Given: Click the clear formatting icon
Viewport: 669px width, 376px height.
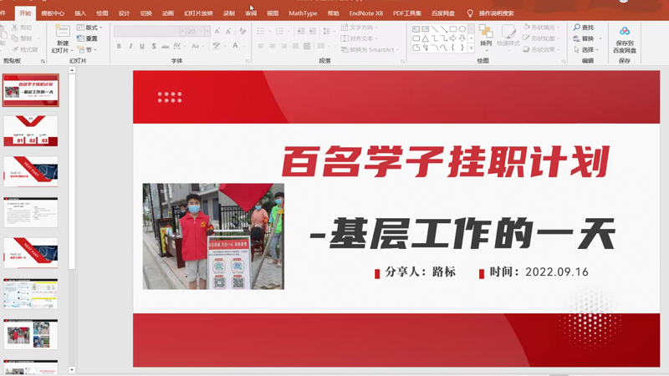Looking at the screenshot, I should 243,31.
